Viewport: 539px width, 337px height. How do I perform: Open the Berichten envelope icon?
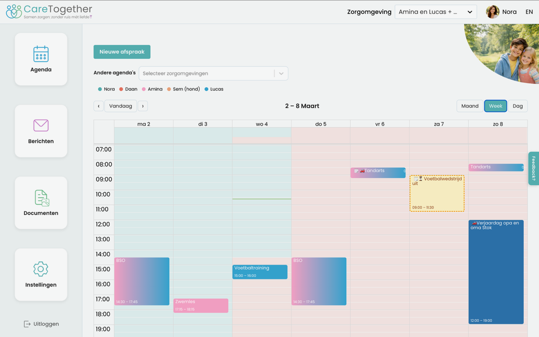click(41, 125)
